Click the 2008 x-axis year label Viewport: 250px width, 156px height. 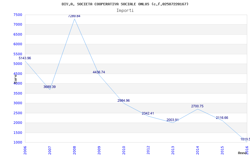[x=74, y=150]
